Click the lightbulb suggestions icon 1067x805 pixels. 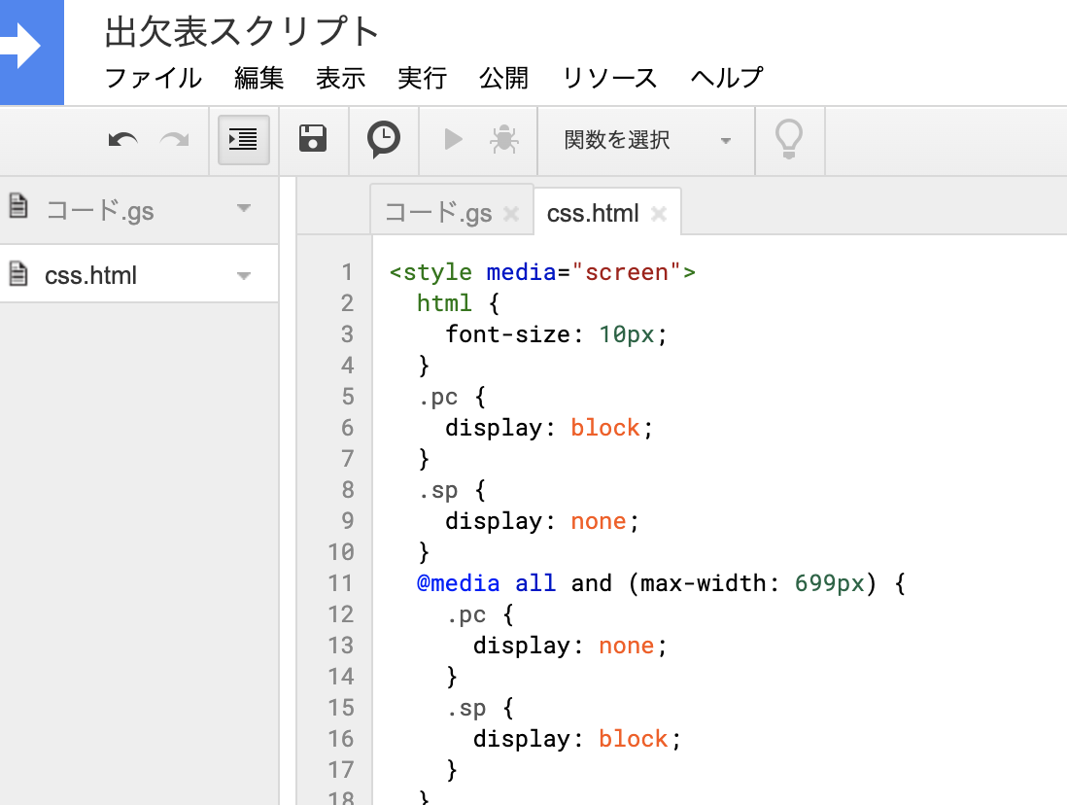point(789,139)
